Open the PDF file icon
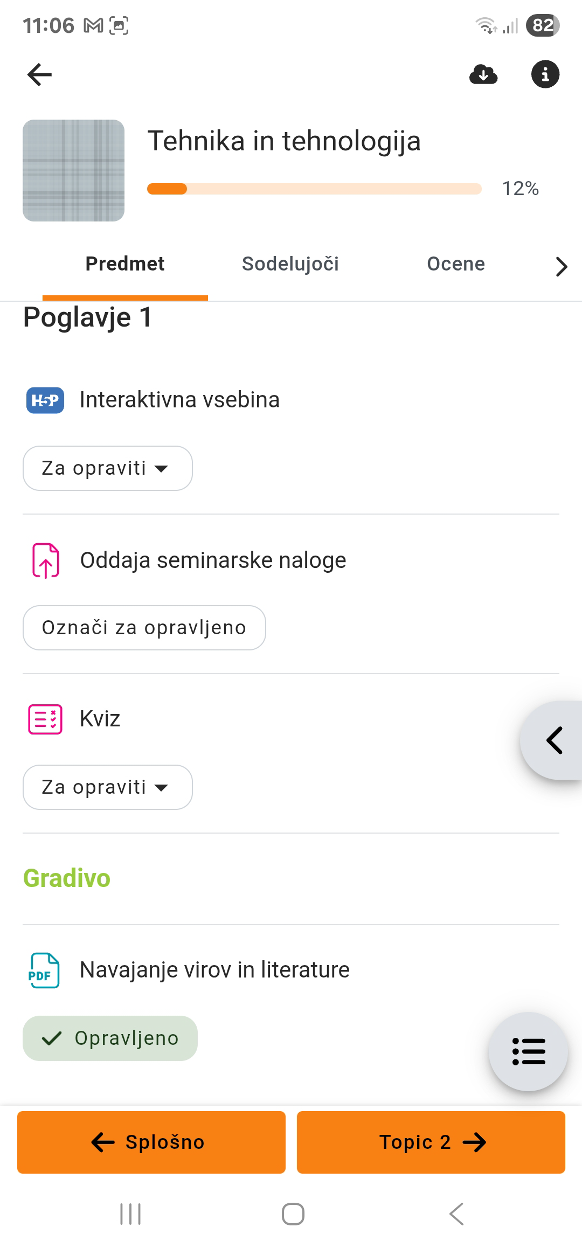This screenshot has width=582, height=1248. pyautogui.click(x=44, y=970)
